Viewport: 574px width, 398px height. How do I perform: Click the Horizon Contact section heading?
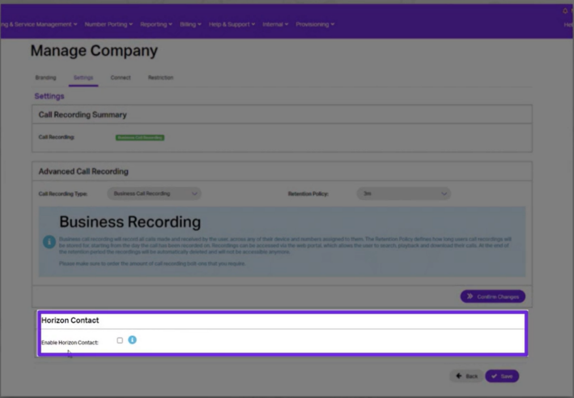point(70,320)
